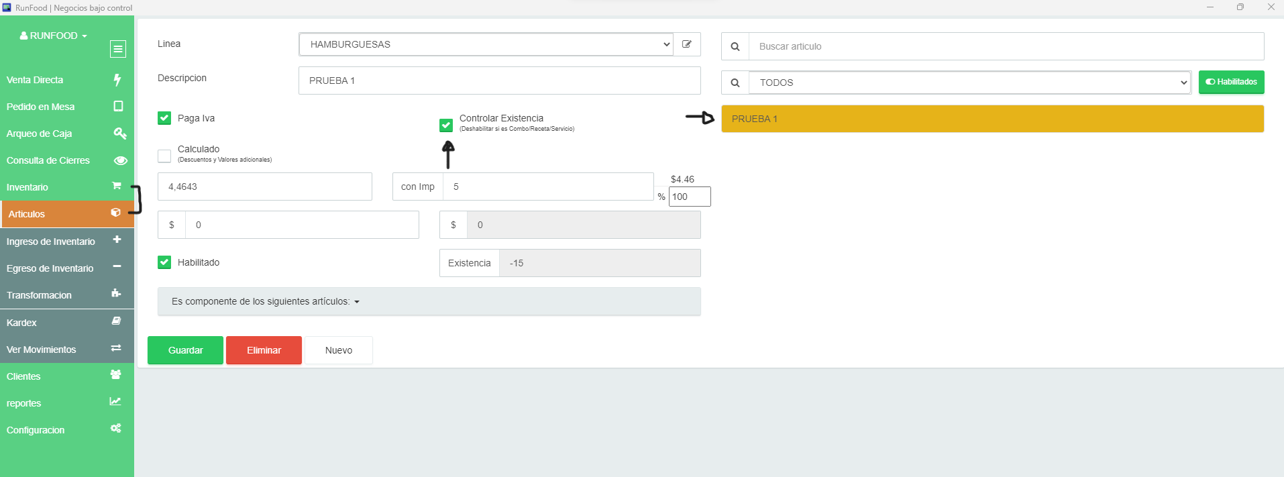Viewport: 1284px width, 477px height.
Task: Click the eye icon for Consulta de Cierres
Action: coord(120,160)
